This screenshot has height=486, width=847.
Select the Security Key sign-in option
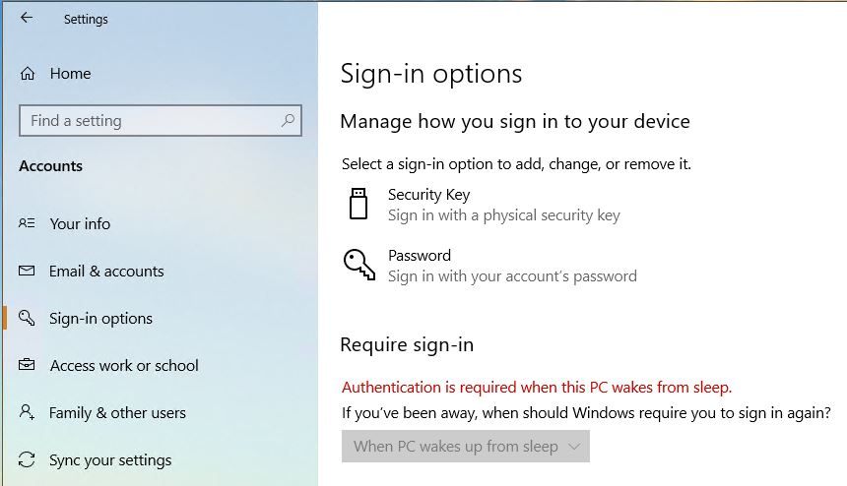coord(483,205)
